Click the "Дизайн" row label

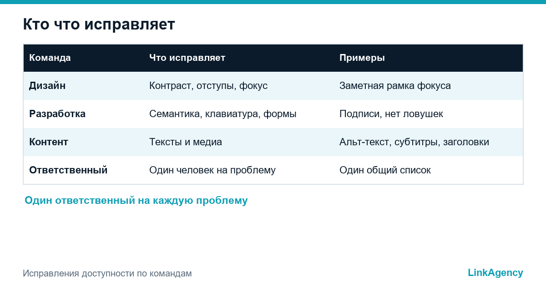[x=47, y=86]
